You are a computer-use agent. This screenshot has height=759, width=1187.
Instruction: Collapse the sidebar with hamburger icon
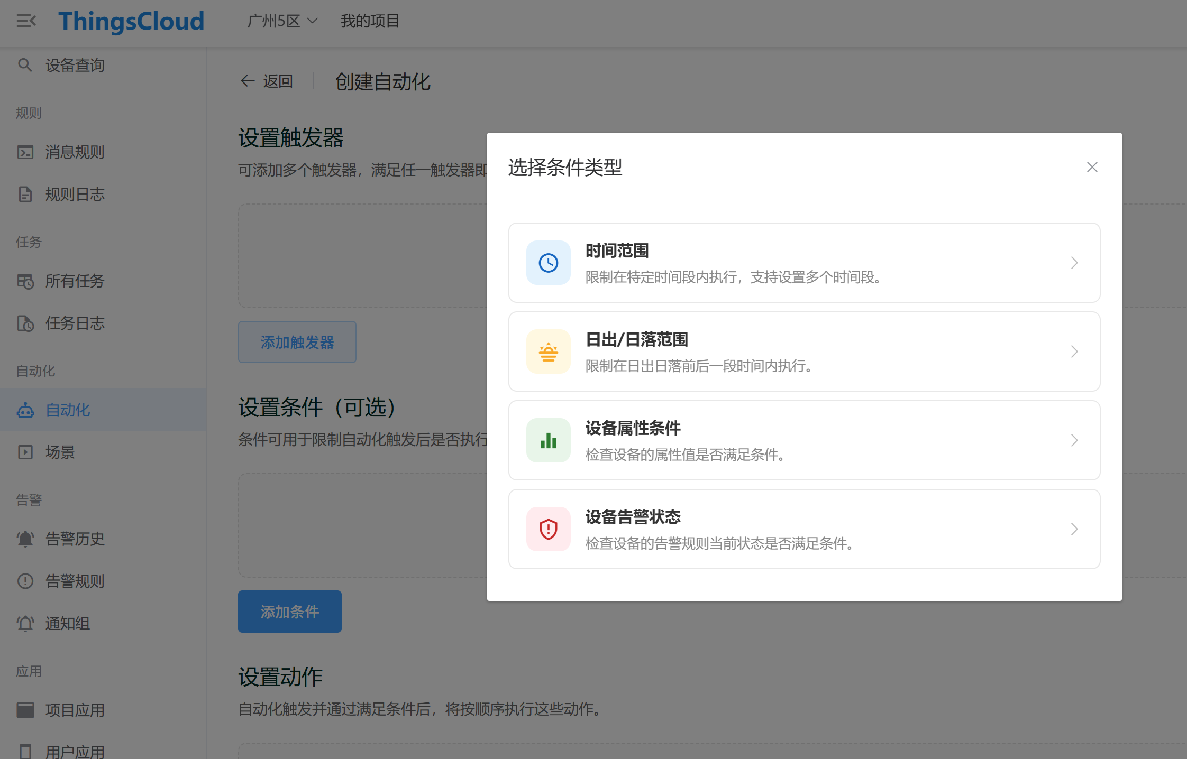point(26,21)
